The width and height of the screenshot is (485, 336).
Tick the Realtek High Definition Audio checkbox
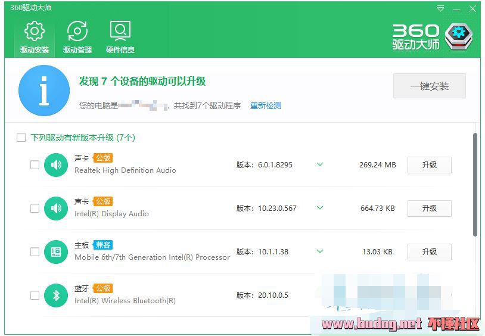(35, 165)
